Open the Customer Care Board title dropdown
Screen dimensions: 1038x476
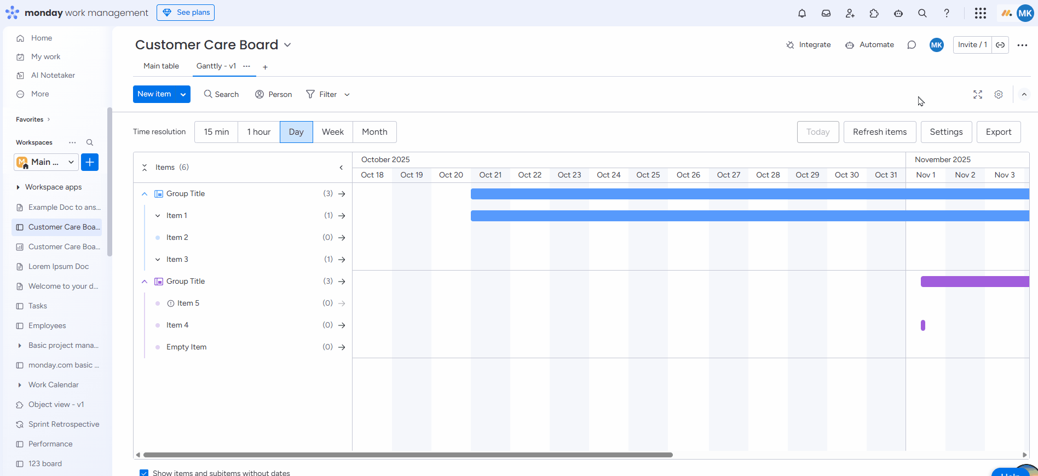click(287, 45)
